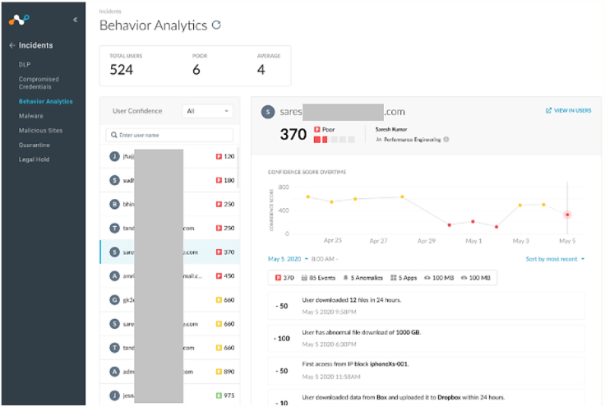Screen dimensions: 605x407
Task: Click the Box to Dropbox upload event
Action: coord(426,398)
